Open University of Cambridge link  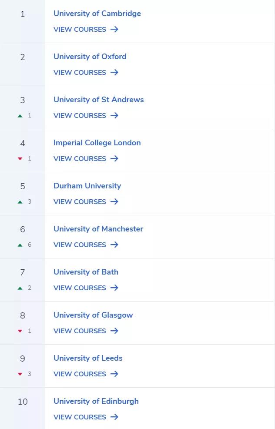coord(97,13)
